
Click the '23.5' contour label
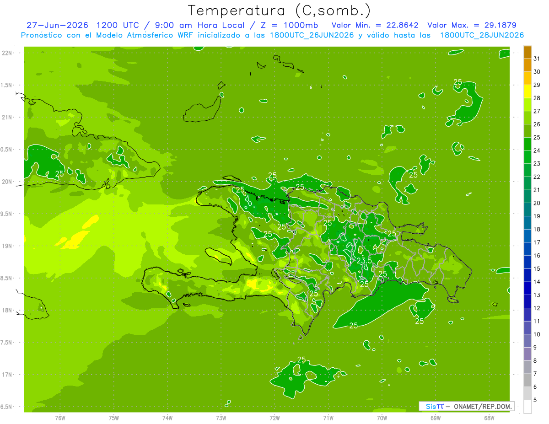(x=364, y=261)
